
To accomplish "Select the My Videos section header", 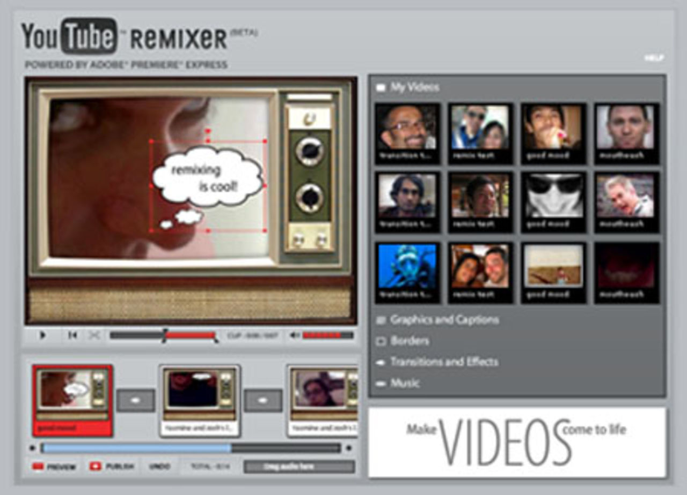I will pos(413,86).
